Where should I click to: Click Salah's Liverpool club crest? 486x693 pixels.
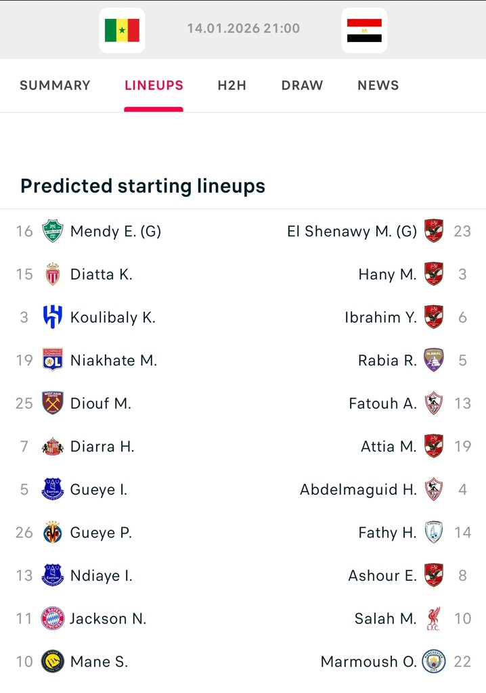tap(433, 619)
